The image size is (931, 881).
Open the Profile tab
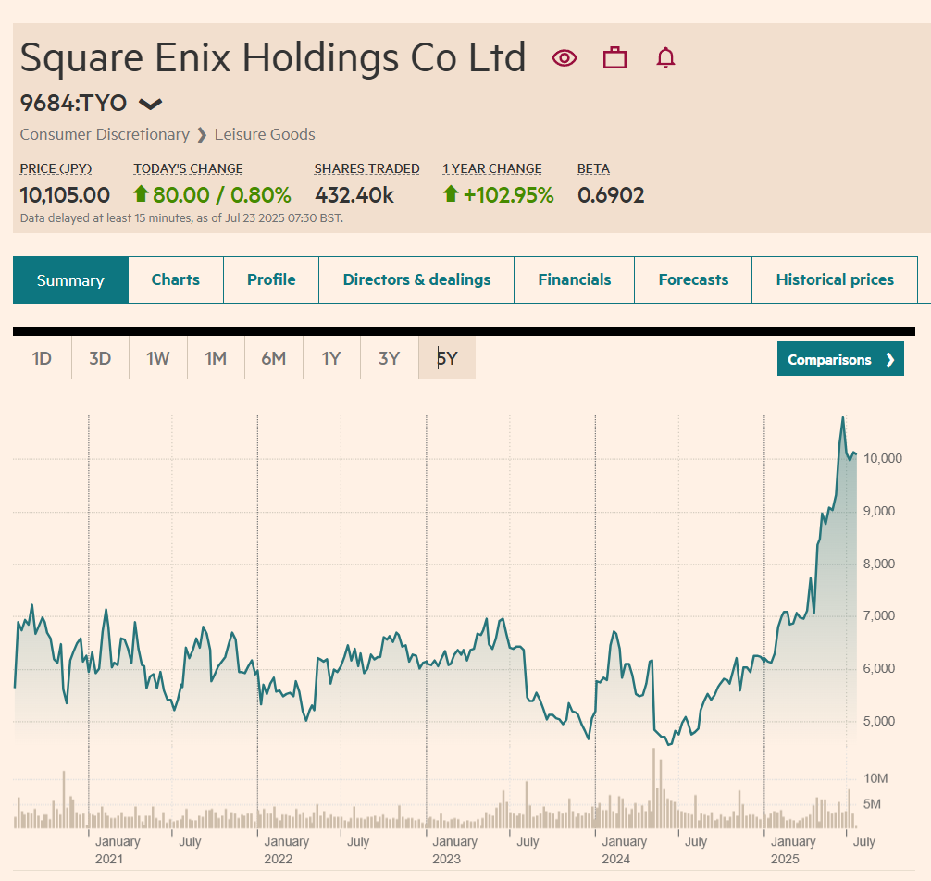pyautogui.click(x=271, y=280)
